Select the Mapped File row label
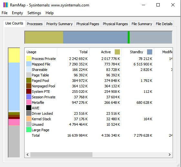This screenshot has width=181, height=167. coord(41,64)
